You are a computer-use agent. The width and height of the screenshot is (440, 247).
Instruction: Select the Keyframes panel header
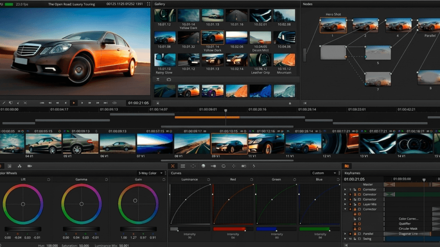click(352, 173)
